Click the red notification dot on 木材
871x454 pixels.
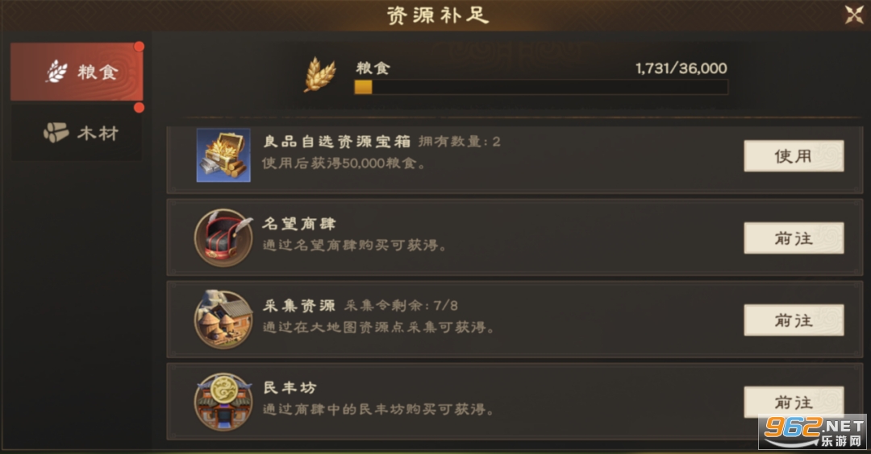[x=139, y=108]
